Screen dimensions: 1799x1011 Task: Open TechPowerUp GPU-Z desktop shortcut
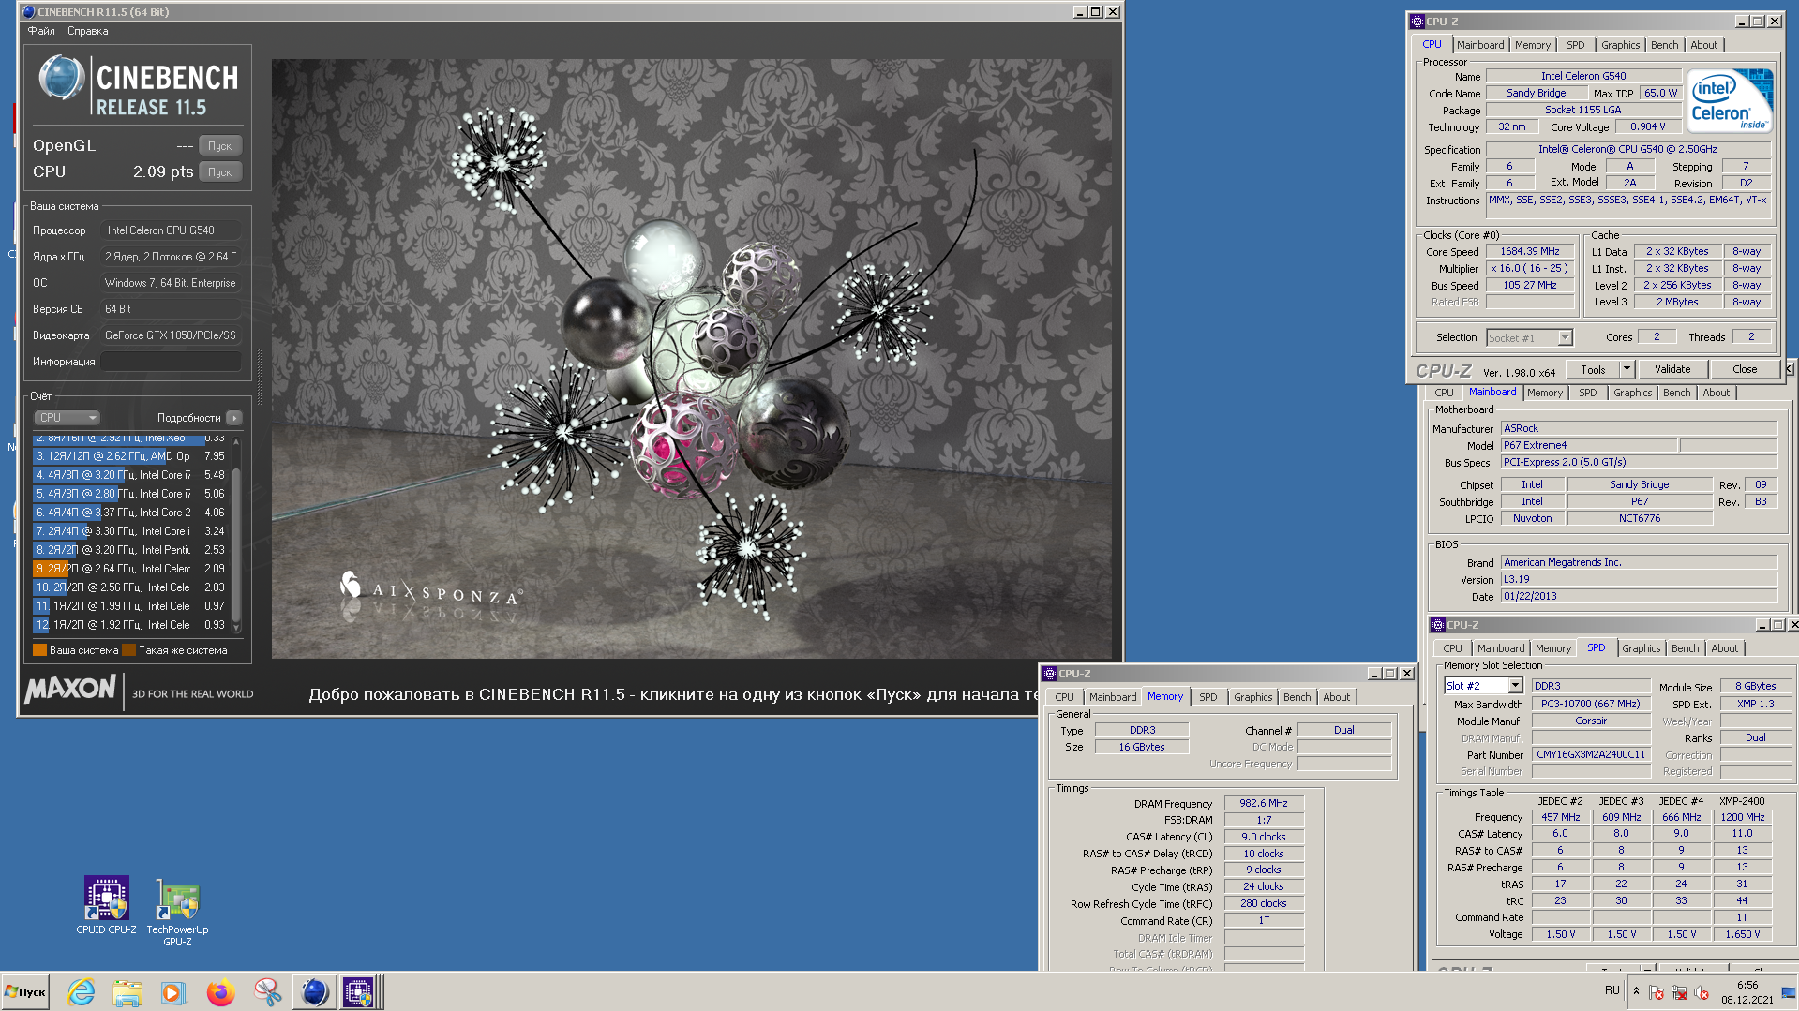pyautogui.click(x=177, y=911)
